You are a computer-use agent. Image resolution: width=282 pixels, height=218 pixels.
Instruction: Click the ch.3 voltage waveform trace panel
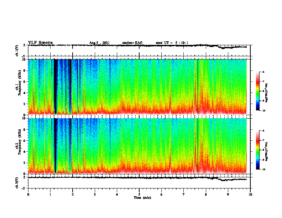point(139,183)
